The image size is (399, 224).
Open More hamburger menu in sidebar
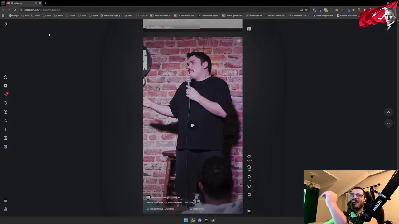click(x=5, y=200)
